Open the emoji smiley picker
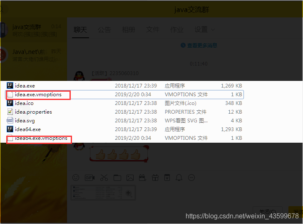Image resolution: width=303 pixels, height=224 pixels. coord(76,178)
